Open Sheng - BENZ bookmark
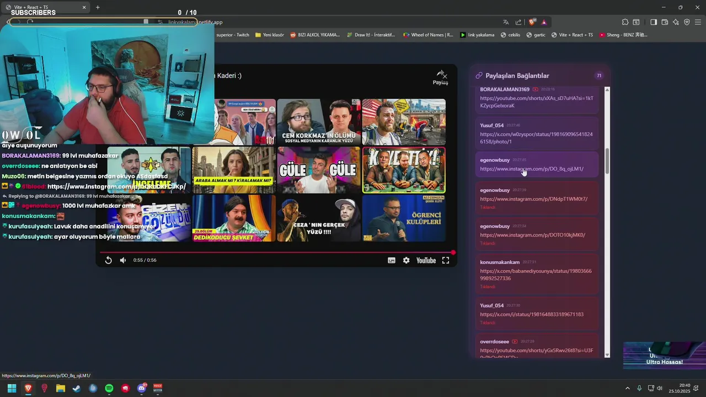 point(623,35)
